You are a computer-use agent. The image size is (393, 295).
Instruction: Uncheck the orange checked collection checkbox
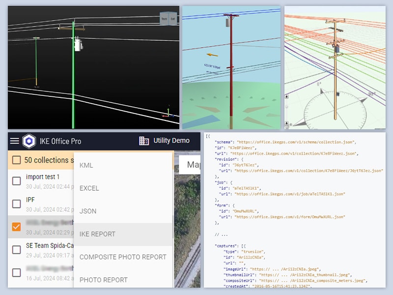click(16, 227)
